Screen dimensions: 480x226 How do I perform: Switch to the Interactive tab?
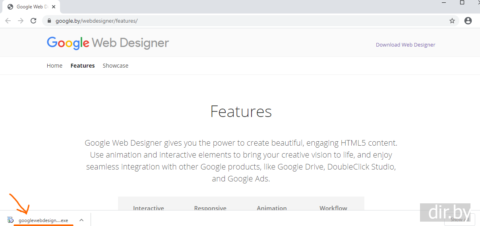[x=149, y=208]
